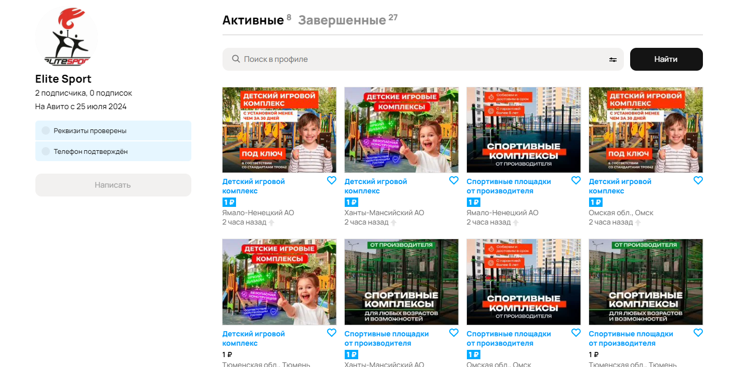This screenshot has height=367, width=731.
Task: Add top-row Спортивные площадки Ямало-Ненецкий to favorites
Action: click(576, 180)
